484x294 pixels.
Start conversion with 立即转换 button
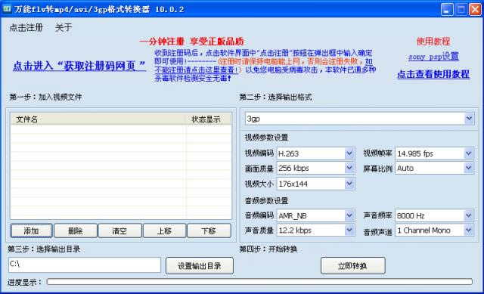[353, 265]
